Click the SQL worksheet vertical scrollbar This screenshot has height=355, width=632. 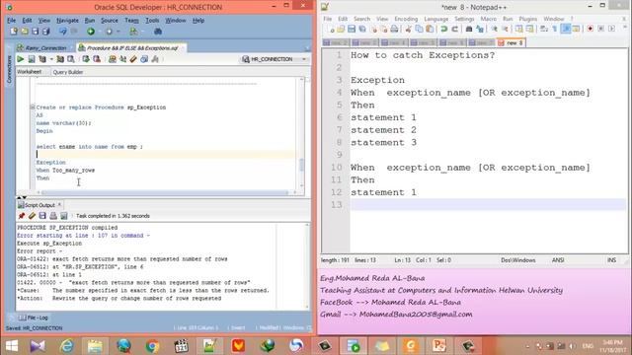pyautogui.click(x=301, y=165)
